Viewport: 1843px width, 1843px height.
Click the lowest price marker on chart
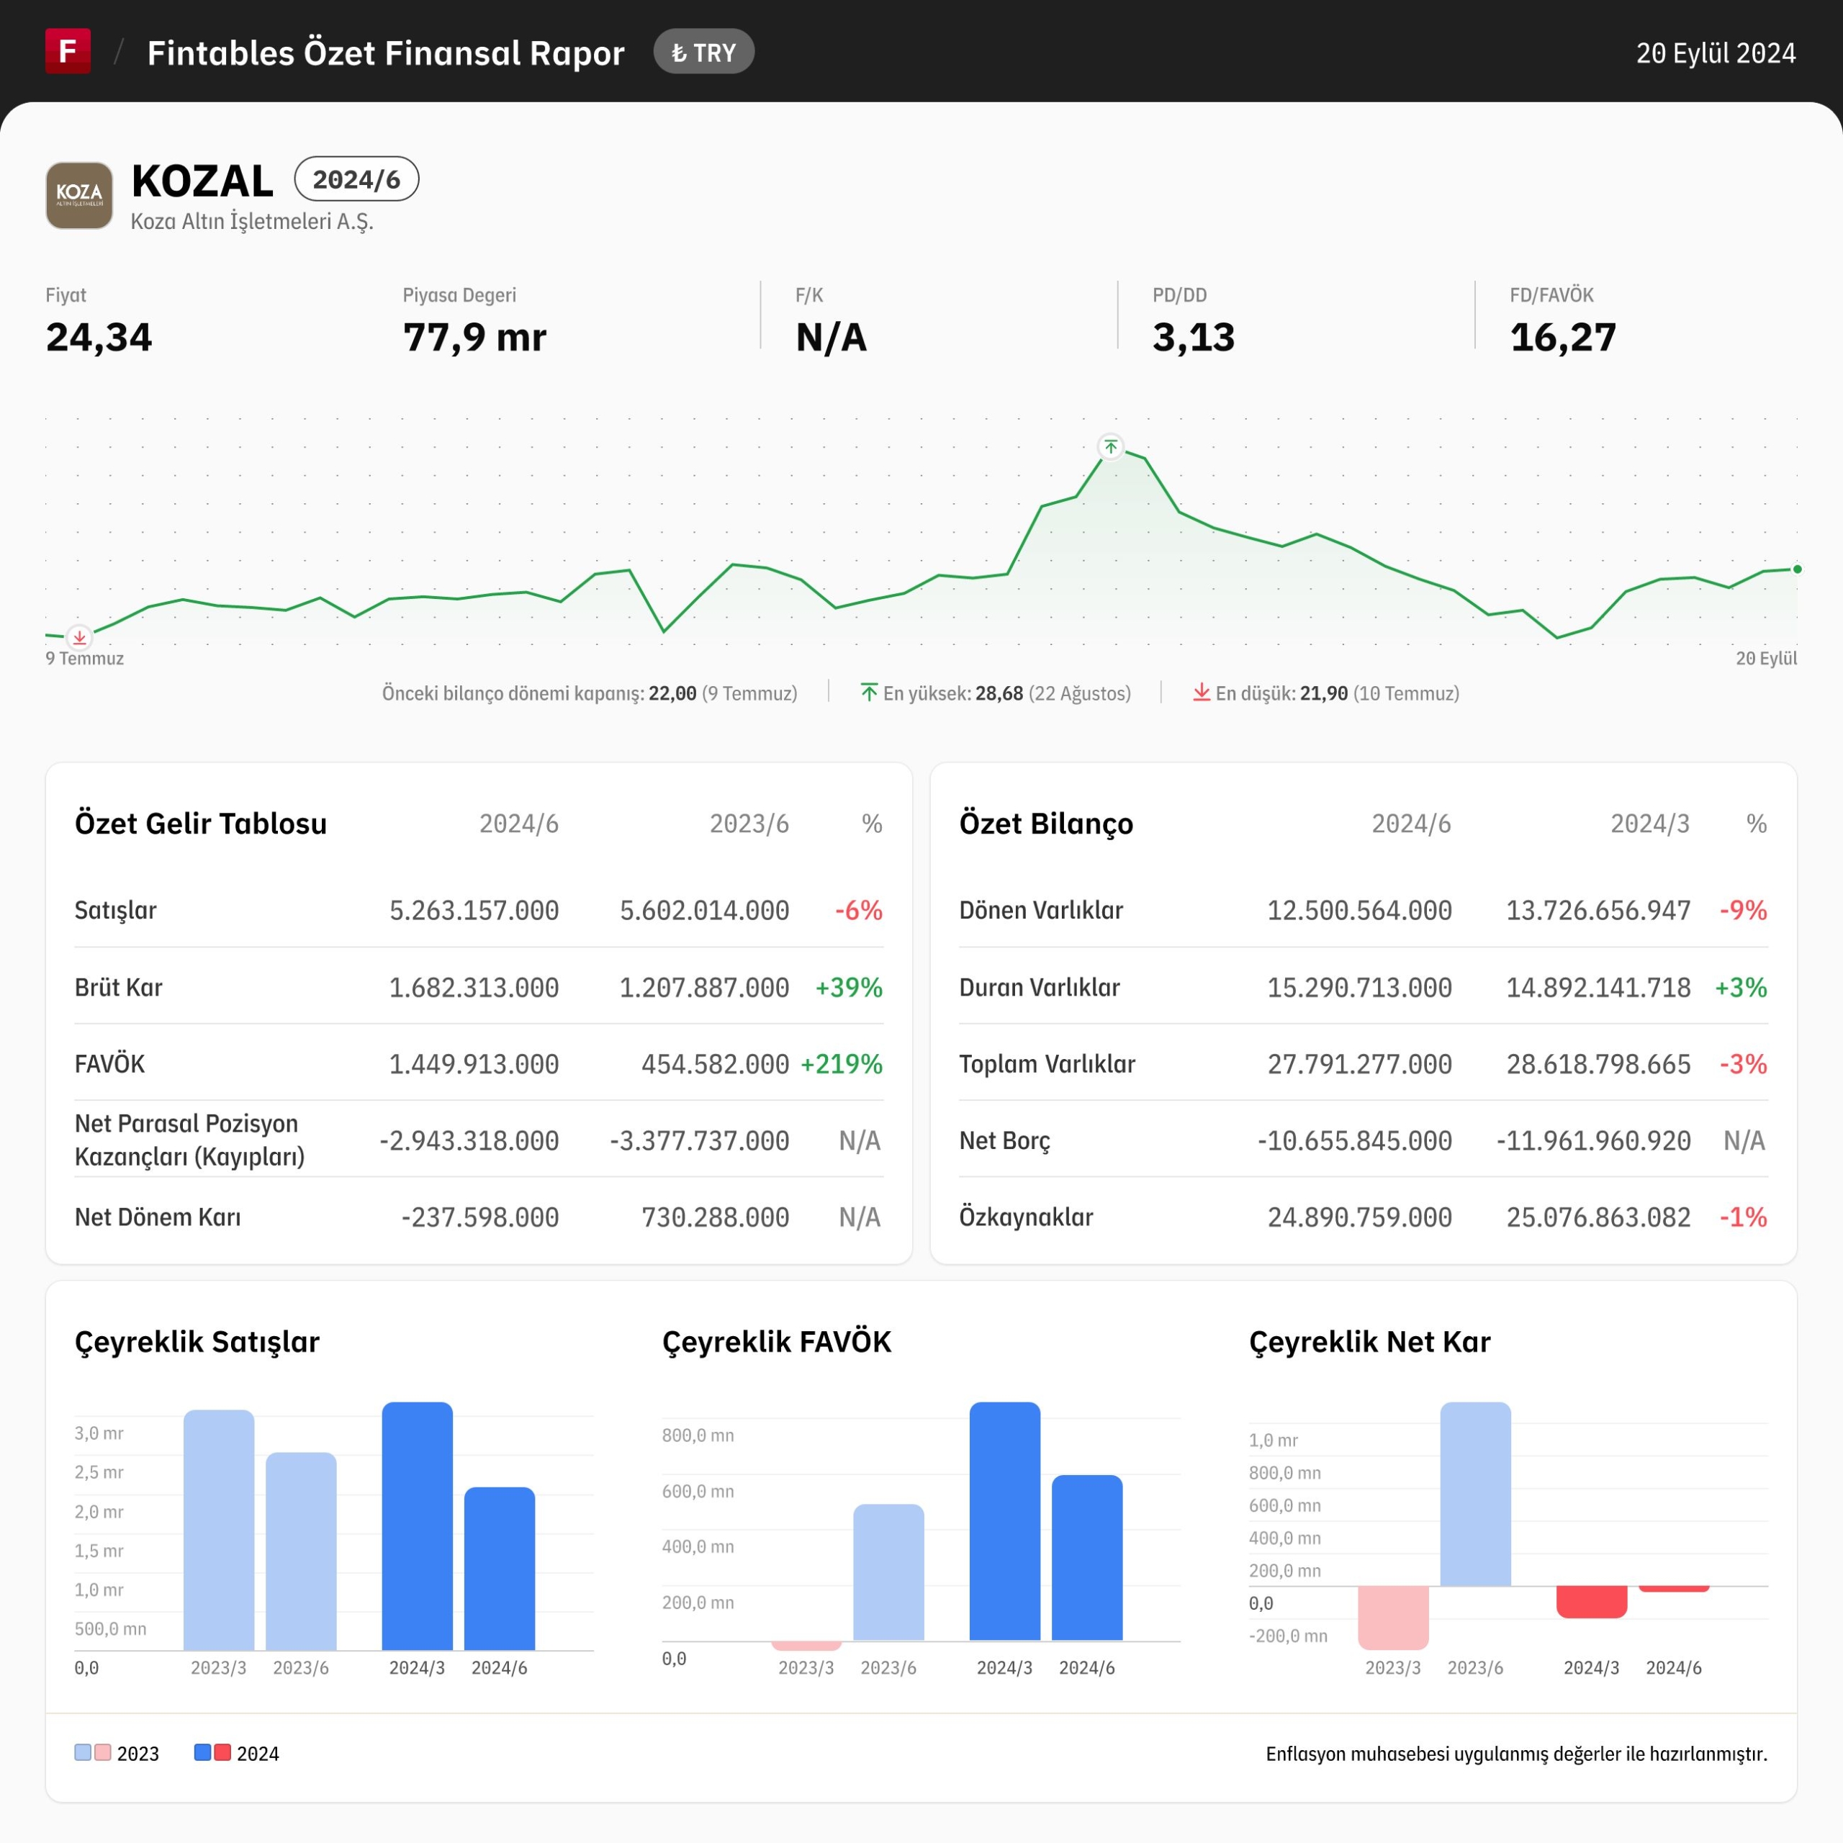79,636
